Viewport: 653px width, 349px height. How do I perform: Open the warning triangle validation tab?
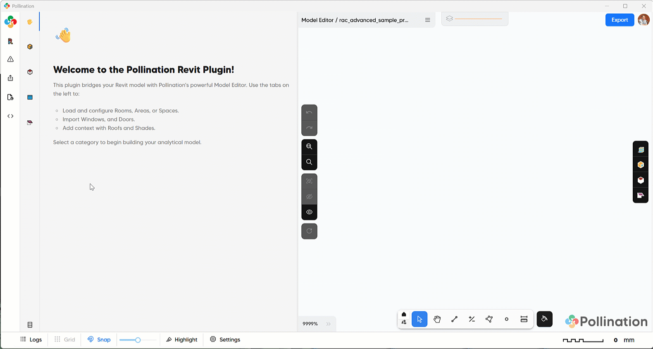10,59
